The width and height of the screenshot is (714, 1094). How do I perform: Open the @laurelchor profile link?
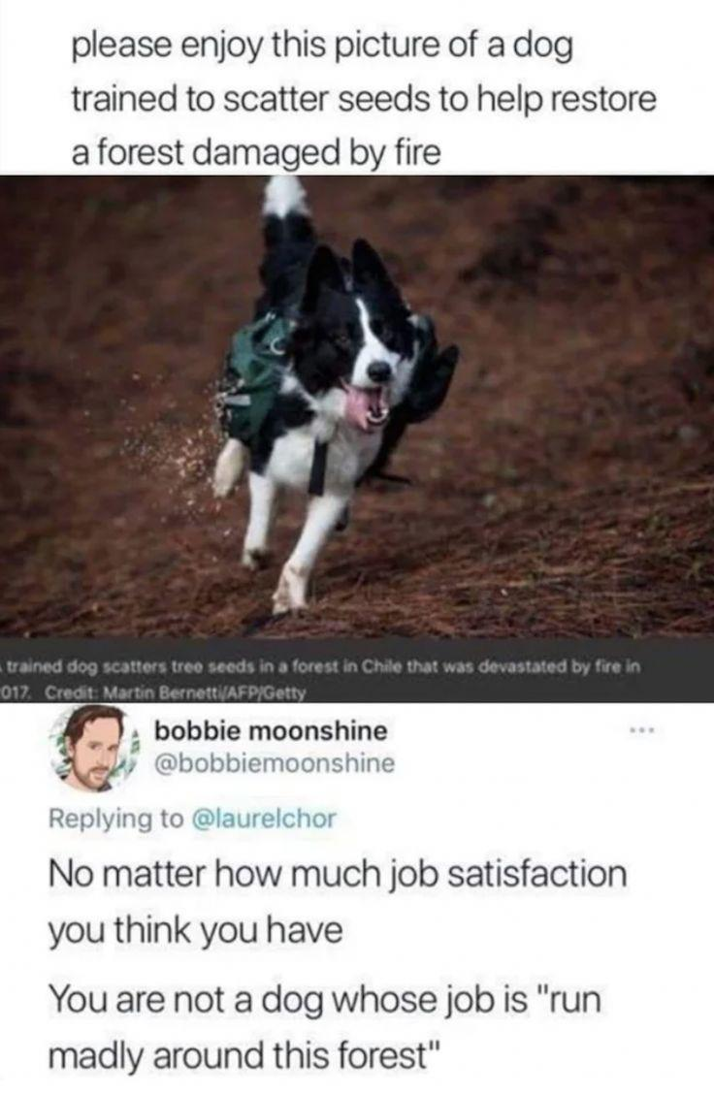tap(264, 818)
